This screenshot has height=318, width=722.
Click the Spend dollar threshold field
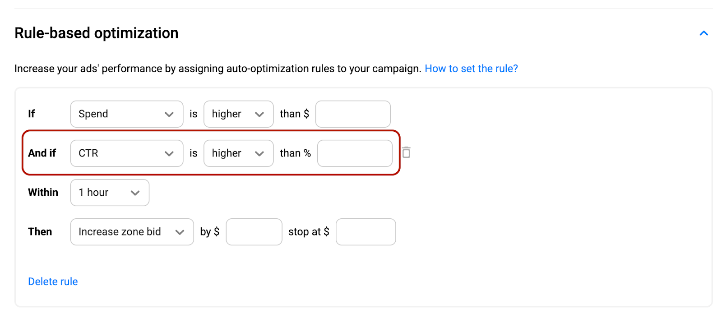click(x=352, y=114)
